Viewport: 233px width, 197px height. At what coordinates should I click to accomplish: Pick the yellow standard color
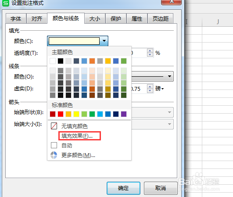pyautogui.click(x=76, y=114)
